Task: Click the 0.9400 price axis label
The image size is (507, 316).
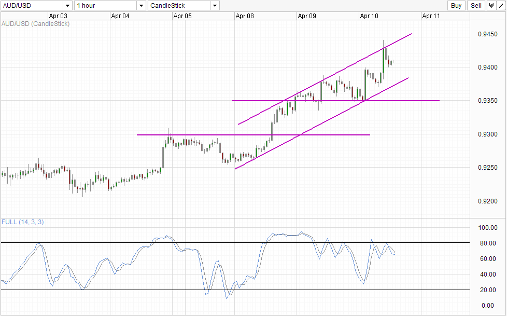Action: 488,67
